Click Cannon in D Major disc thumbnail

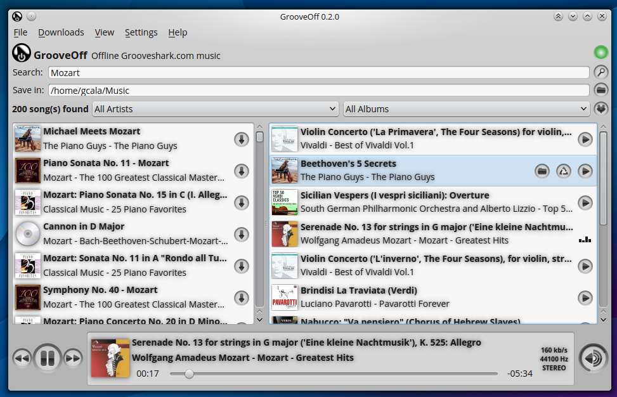pos(27,234)
